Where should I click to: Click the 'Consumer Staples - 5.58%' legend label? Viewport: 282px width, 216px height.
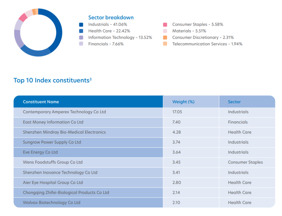coord(198,25)
